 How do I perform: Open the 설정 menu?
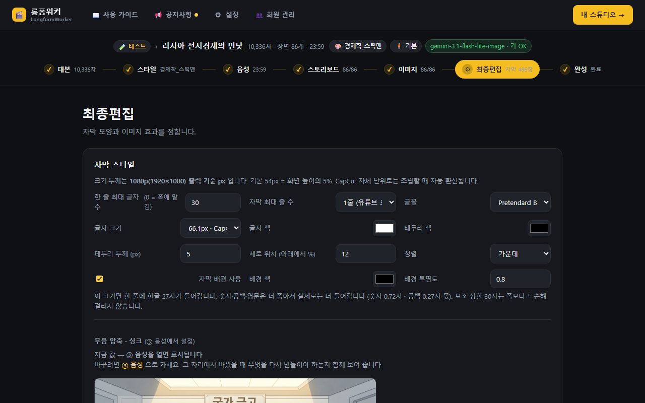227,15
